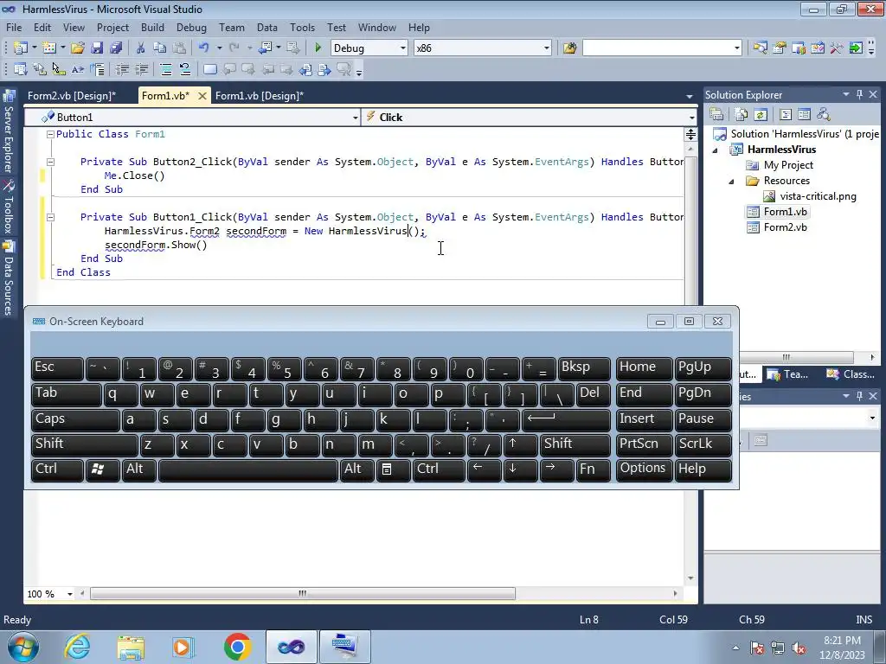Click the Save All icon
This screenshot has height=664, width=886.
(x=116, y=48)
